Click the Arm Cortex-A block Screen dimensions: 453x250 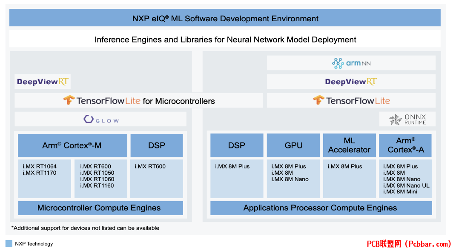click(x=405, y=145)
